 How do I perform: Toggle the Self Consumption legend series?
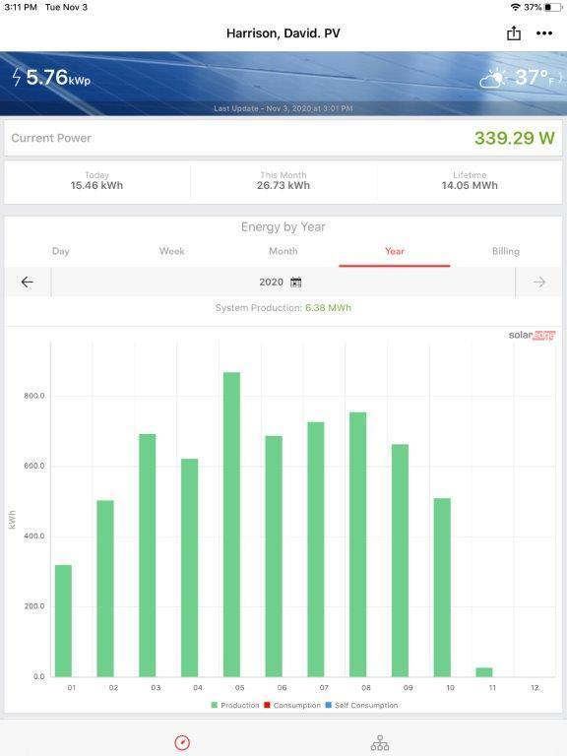coord(361,705)
